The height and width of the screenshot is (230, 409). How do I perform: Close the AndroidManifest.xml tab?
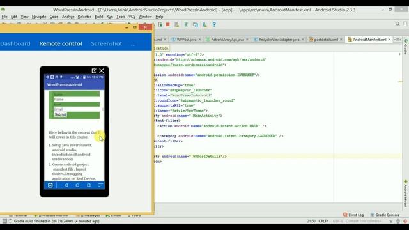tap(389, 40)
